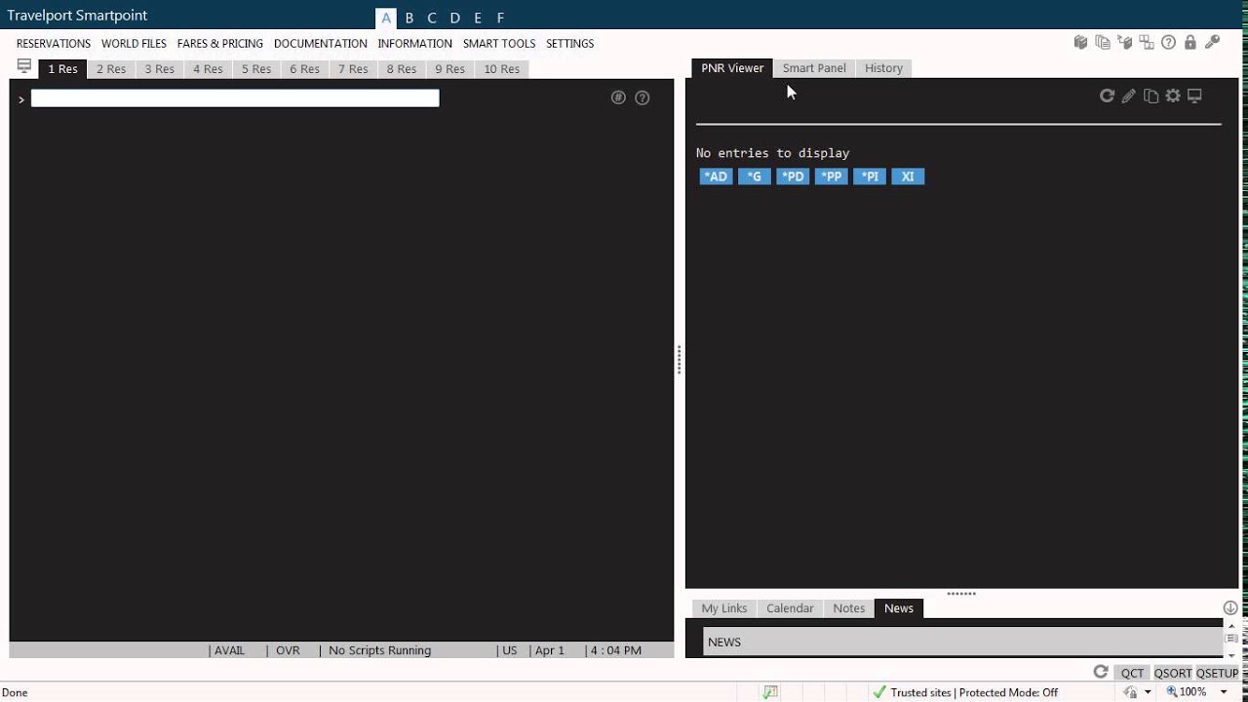Screen dimensions: 1248x702
Task: Click Trusted sites Protected Mode status text
Action: click(974, 692)
